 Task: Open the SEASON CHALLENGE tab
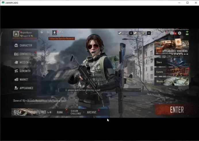click(x=76, y=112)
